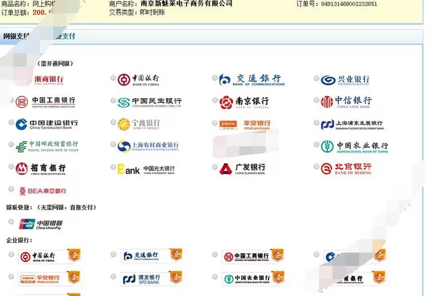Click the 银联快捷 section heading text

click(x=19, y=207)
